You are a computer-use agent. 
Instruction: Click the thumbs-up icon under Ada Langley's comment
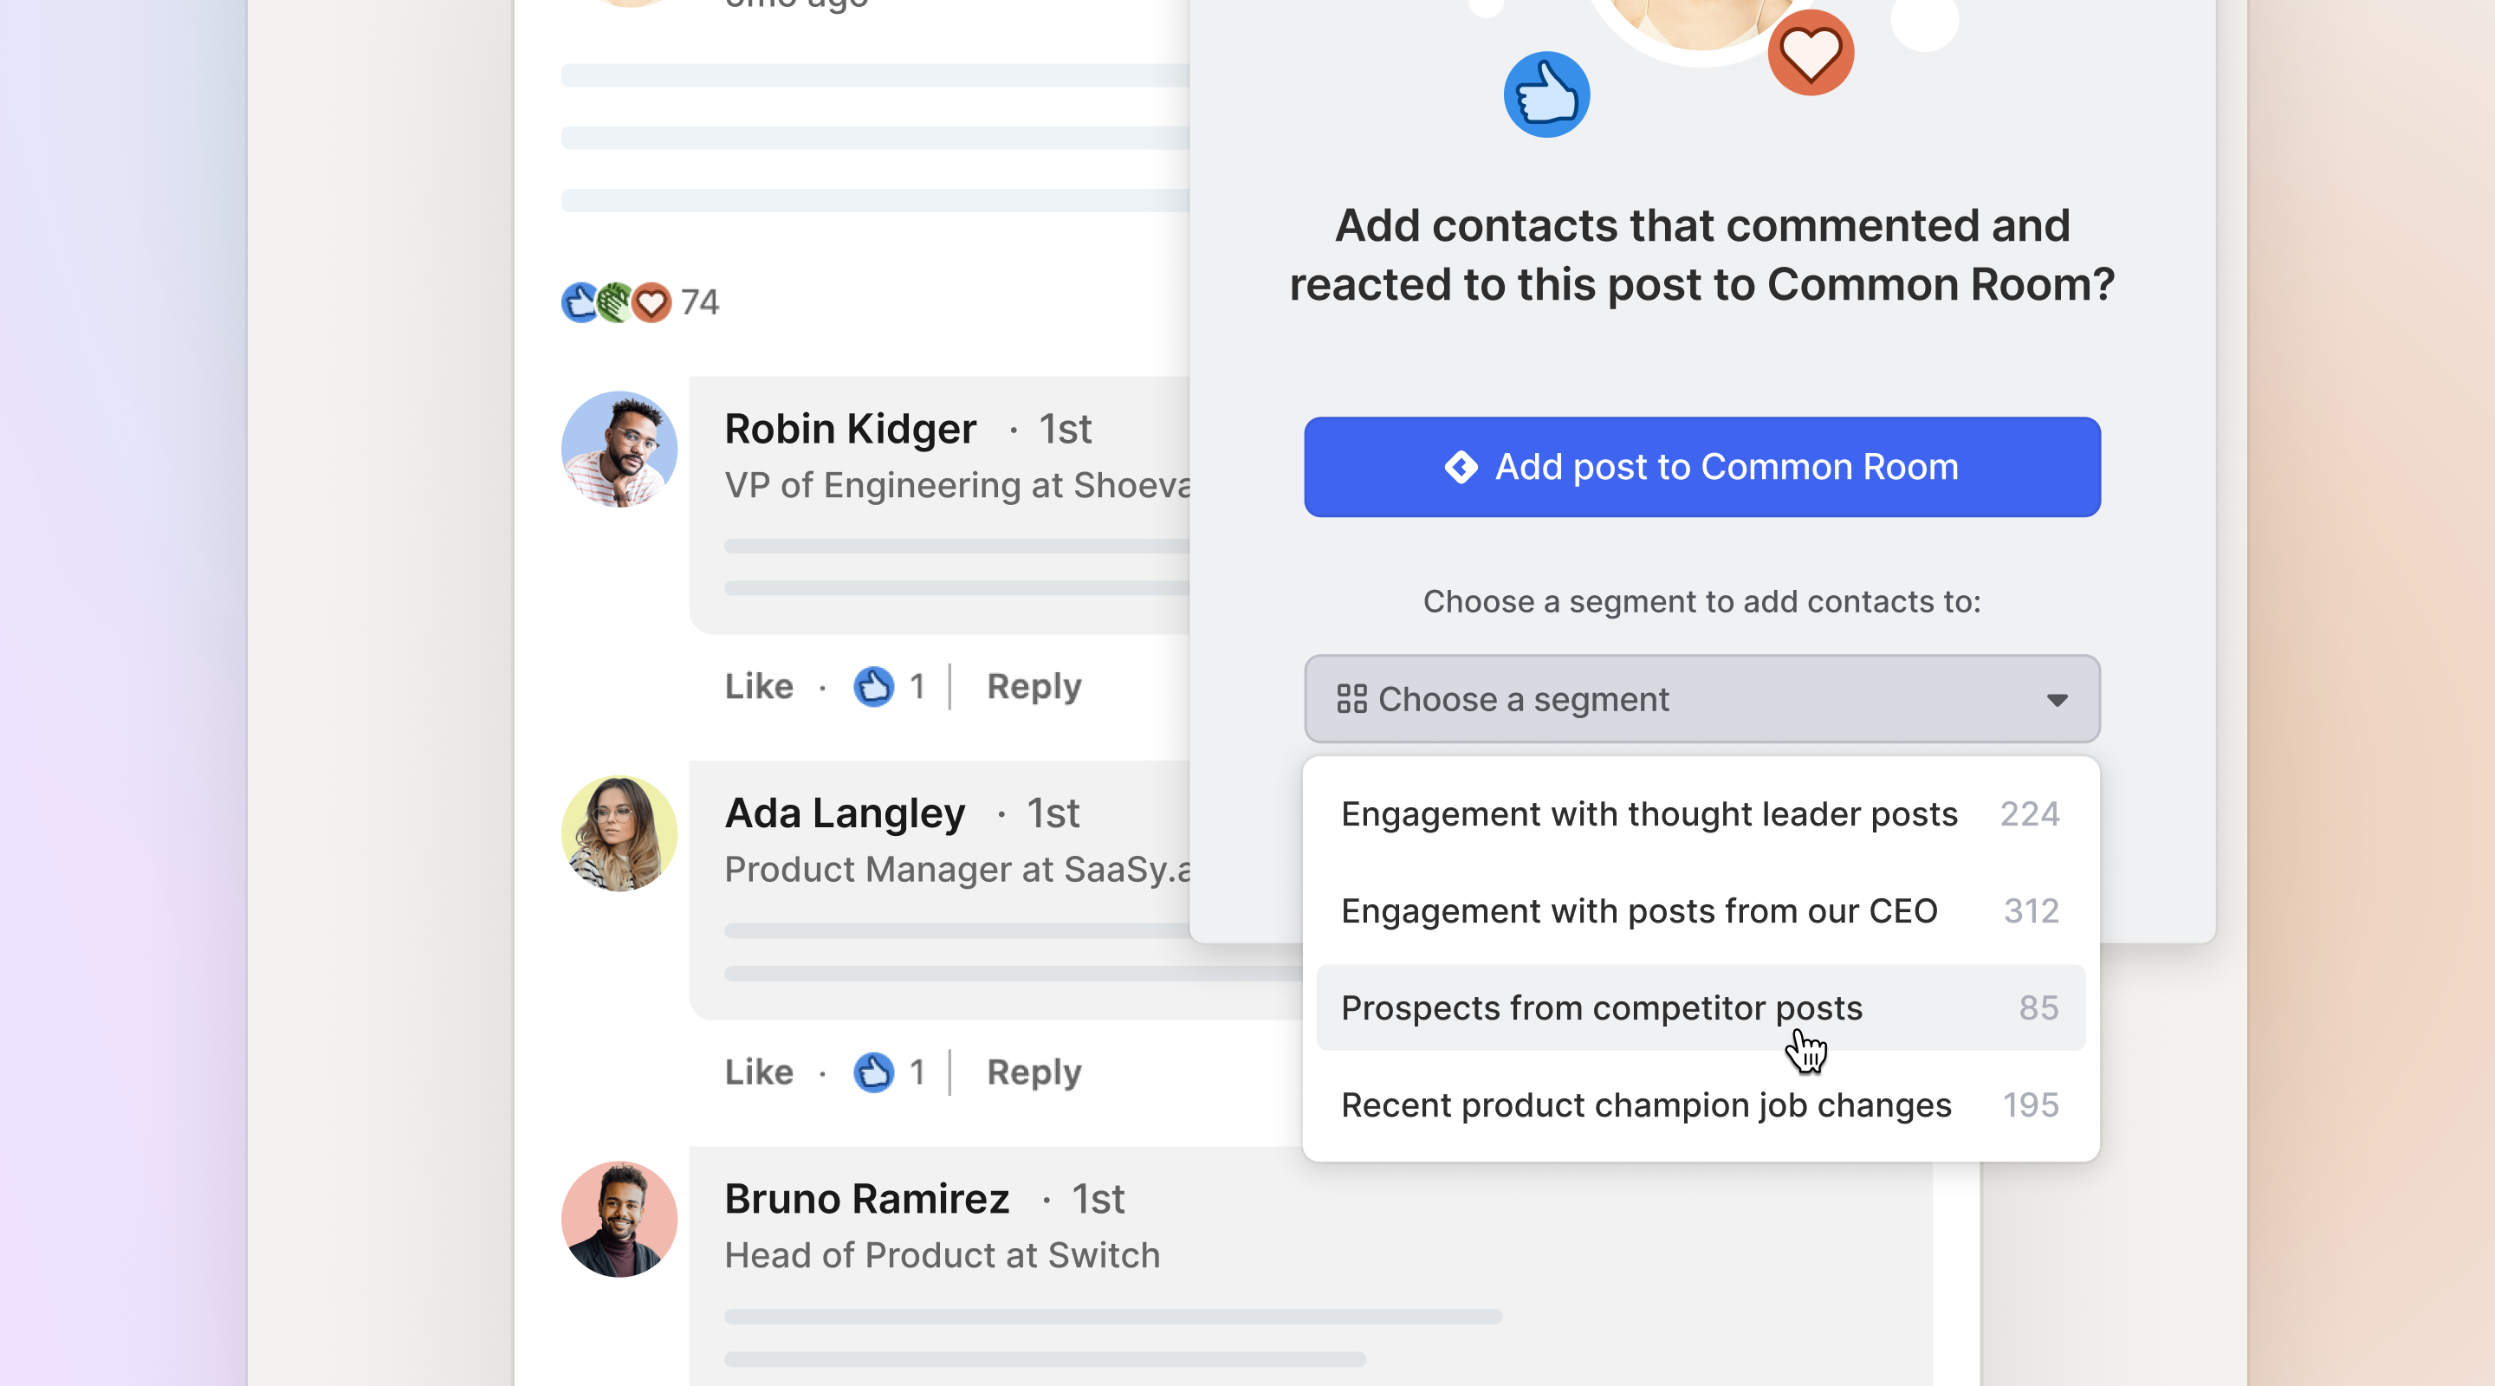point(875,1072)
